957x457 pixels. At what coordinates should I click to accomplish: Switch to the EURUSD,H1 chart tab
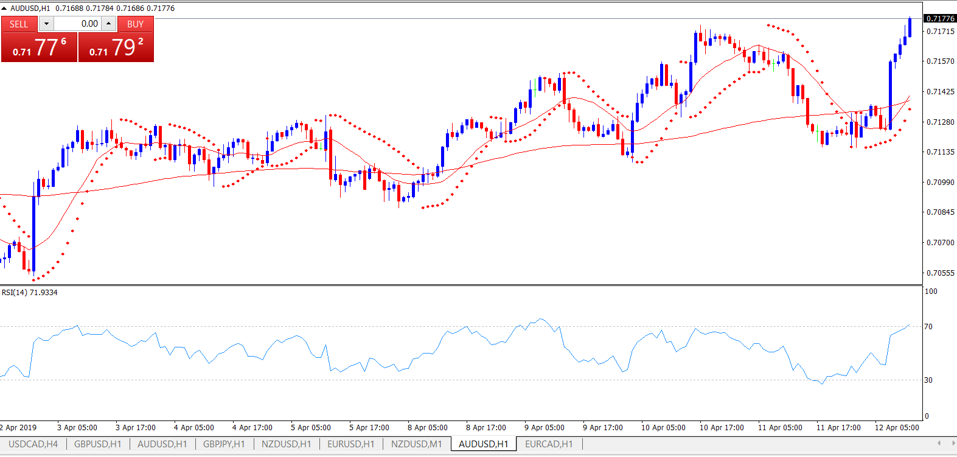coord(350,444)
